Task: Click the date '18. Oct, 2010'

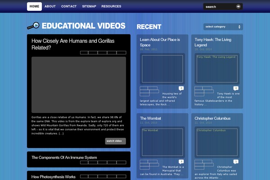Action: (x=203, y=49)
